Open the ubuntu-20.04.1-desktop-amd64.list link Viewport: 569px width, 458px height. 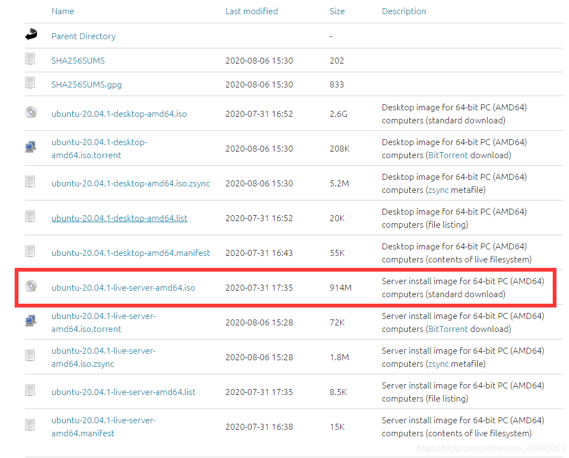coord(120,218)
